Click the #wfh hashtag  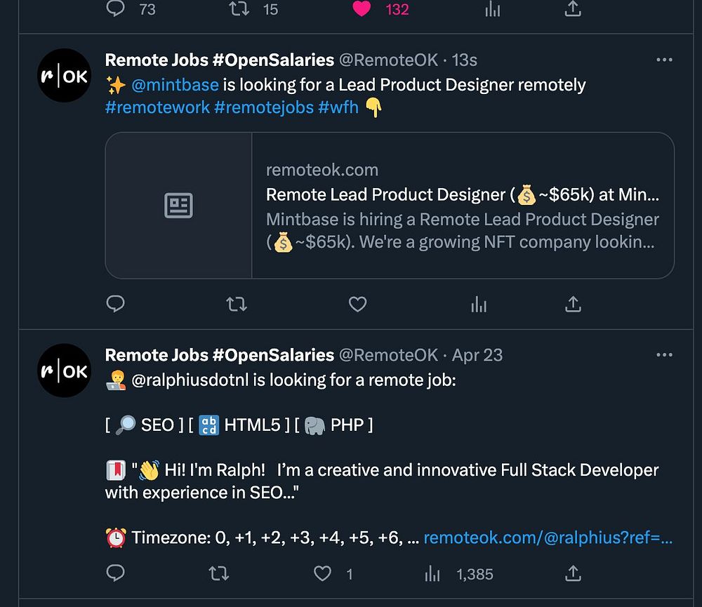(338, 107)
